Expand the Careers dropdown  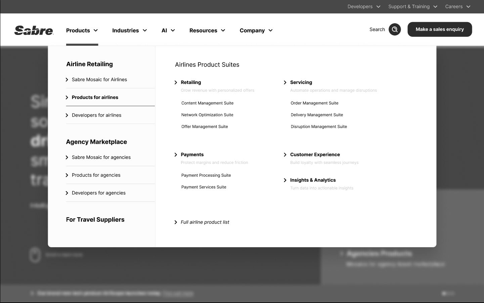(x=458, y=6)
